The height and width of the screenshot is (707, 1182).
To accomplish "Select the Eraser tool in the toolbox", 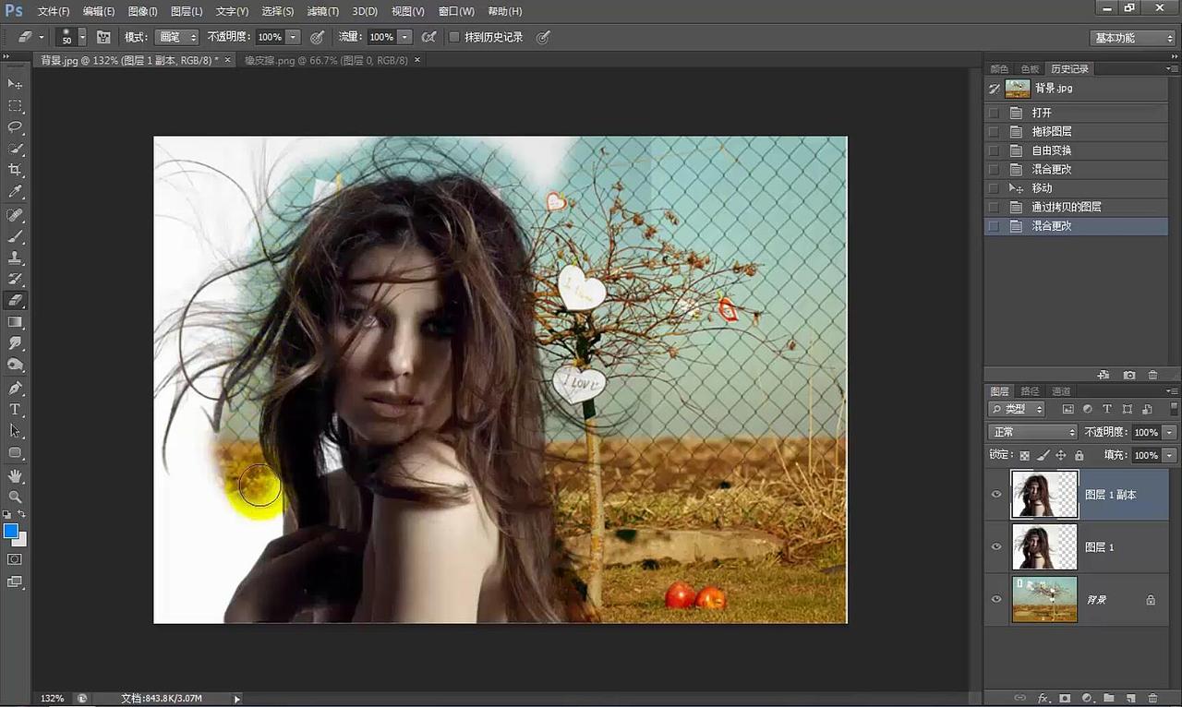I will click(15, 300).
